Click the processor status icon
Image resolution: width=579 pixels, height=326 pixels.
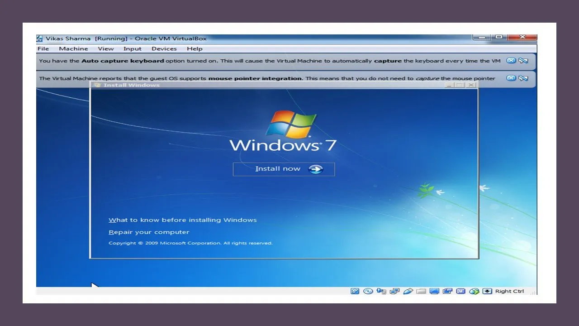tap(461, 291)
